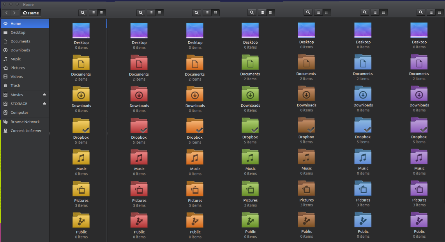
Task: Select the purple Downloads folder
Action: click(419, 94)
